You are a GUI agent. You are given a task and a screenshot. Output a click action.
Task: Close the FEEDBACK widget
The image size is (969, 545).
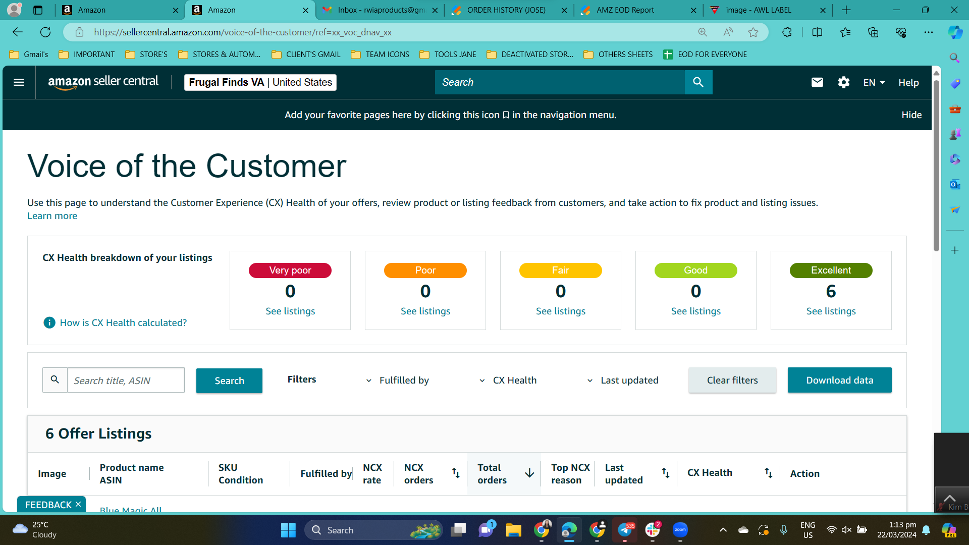pos(78,504)
